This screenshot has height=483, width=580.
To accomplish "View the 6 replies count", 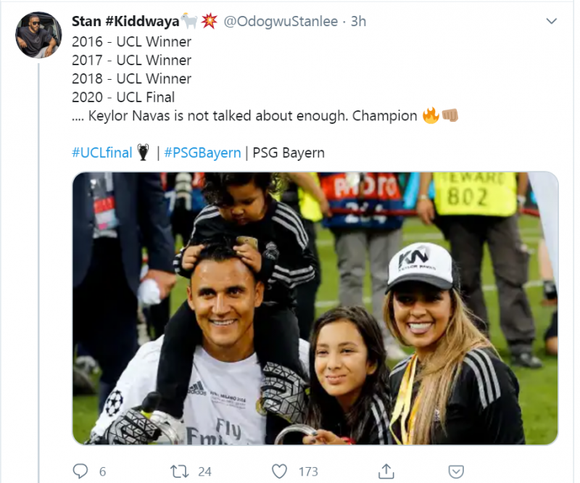I will [x=102, y=471].
